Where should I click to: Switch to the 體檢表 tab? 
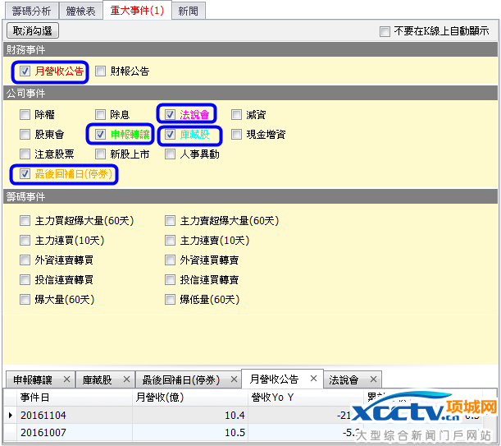pyautogui.click(x=82, y=11)
